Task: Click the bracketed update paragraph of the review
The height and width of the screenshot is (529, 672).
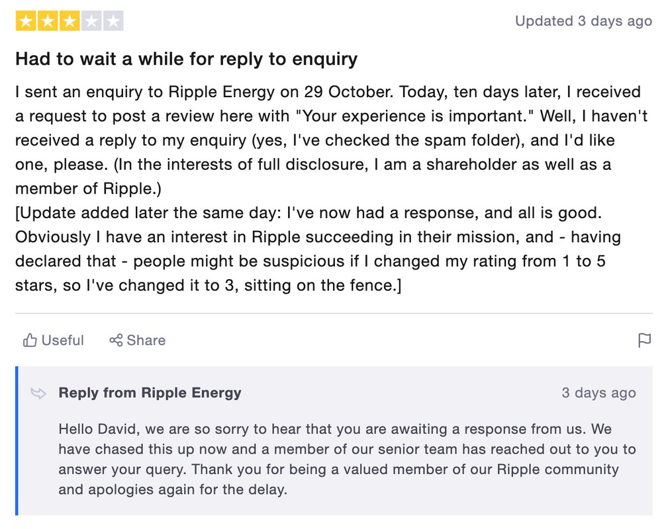Action: [318, 249]
